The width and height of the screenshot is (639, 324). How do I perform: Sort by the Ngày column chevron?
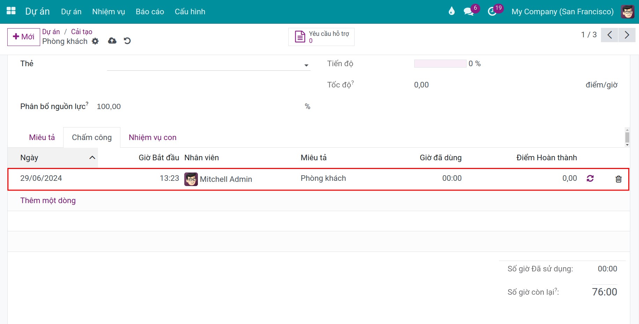pyautogui.click(x=92, y=157)
